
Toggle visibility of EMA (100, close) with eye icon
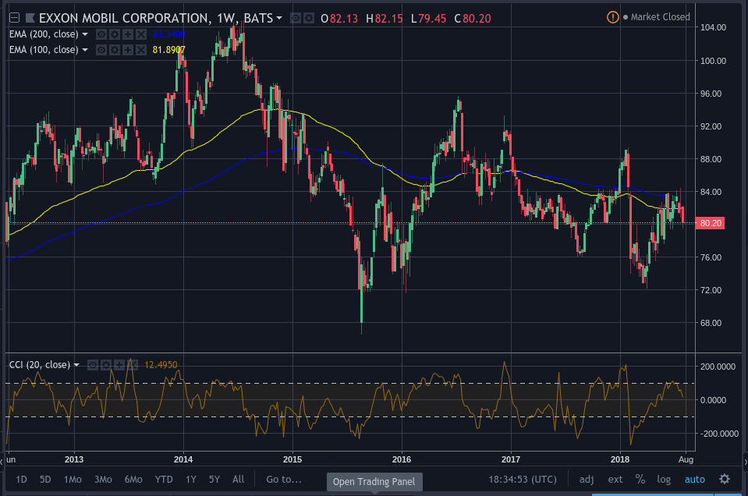(x=101, y=50)
